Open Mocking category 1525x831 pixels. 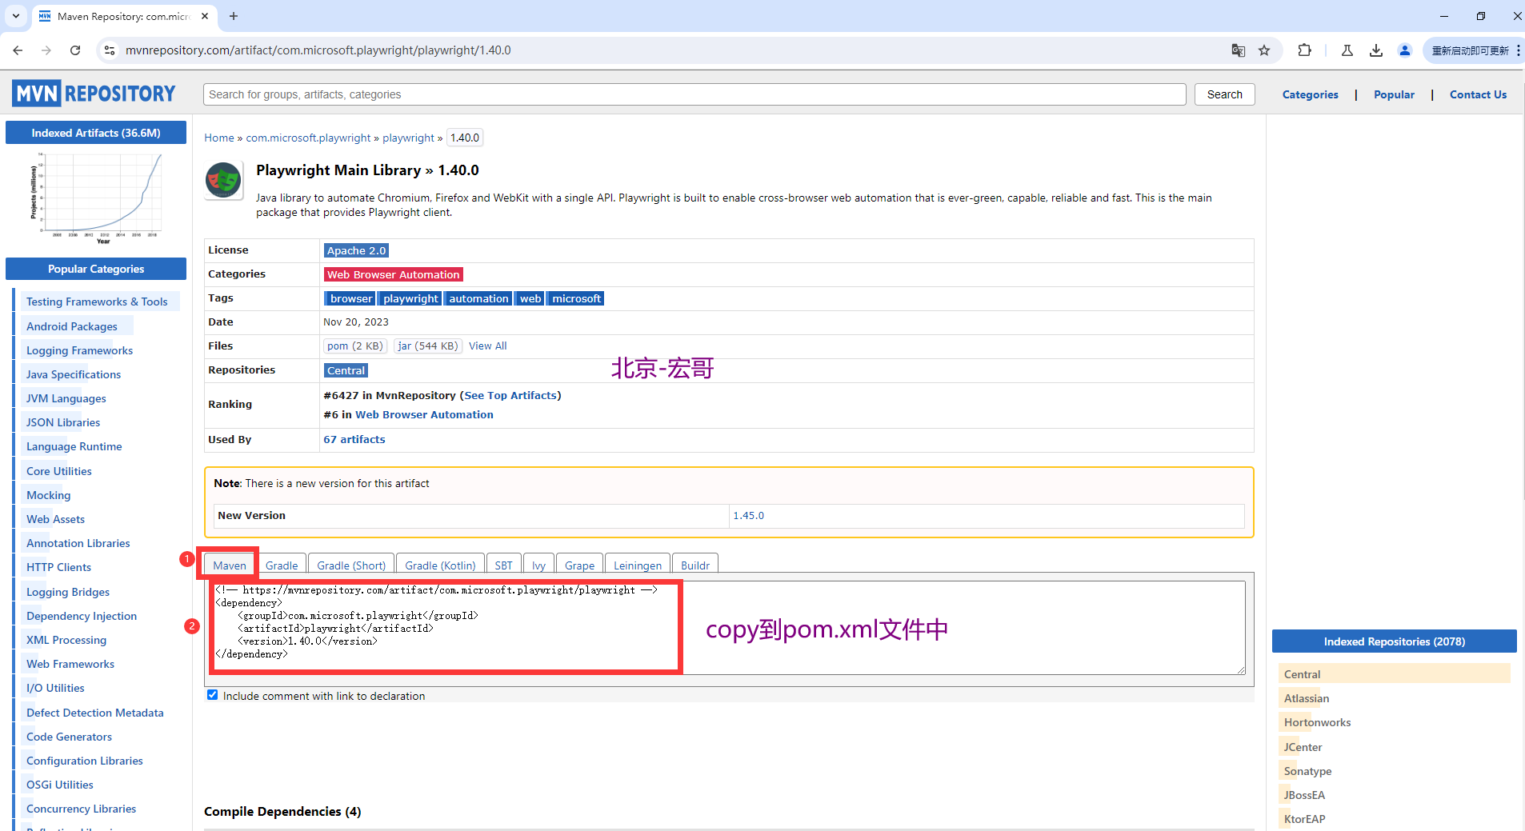pos(49,495)
